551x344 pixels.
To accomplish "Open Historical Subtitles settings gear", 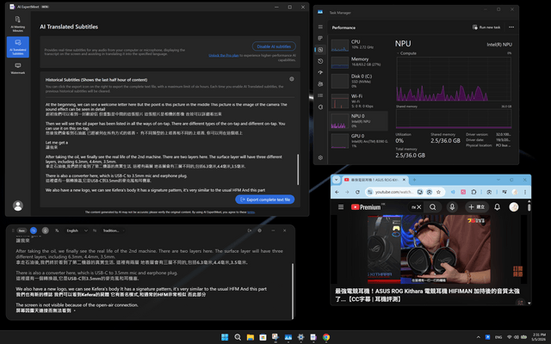I will point(292,79).
